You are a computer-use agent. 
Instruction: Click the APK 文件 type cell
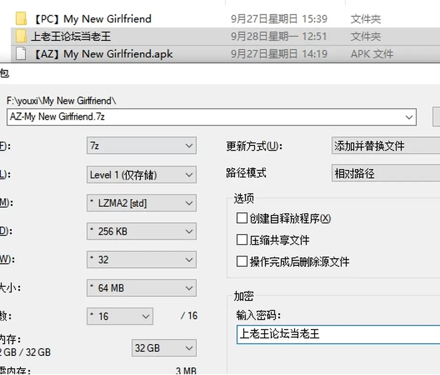(372, 54)
